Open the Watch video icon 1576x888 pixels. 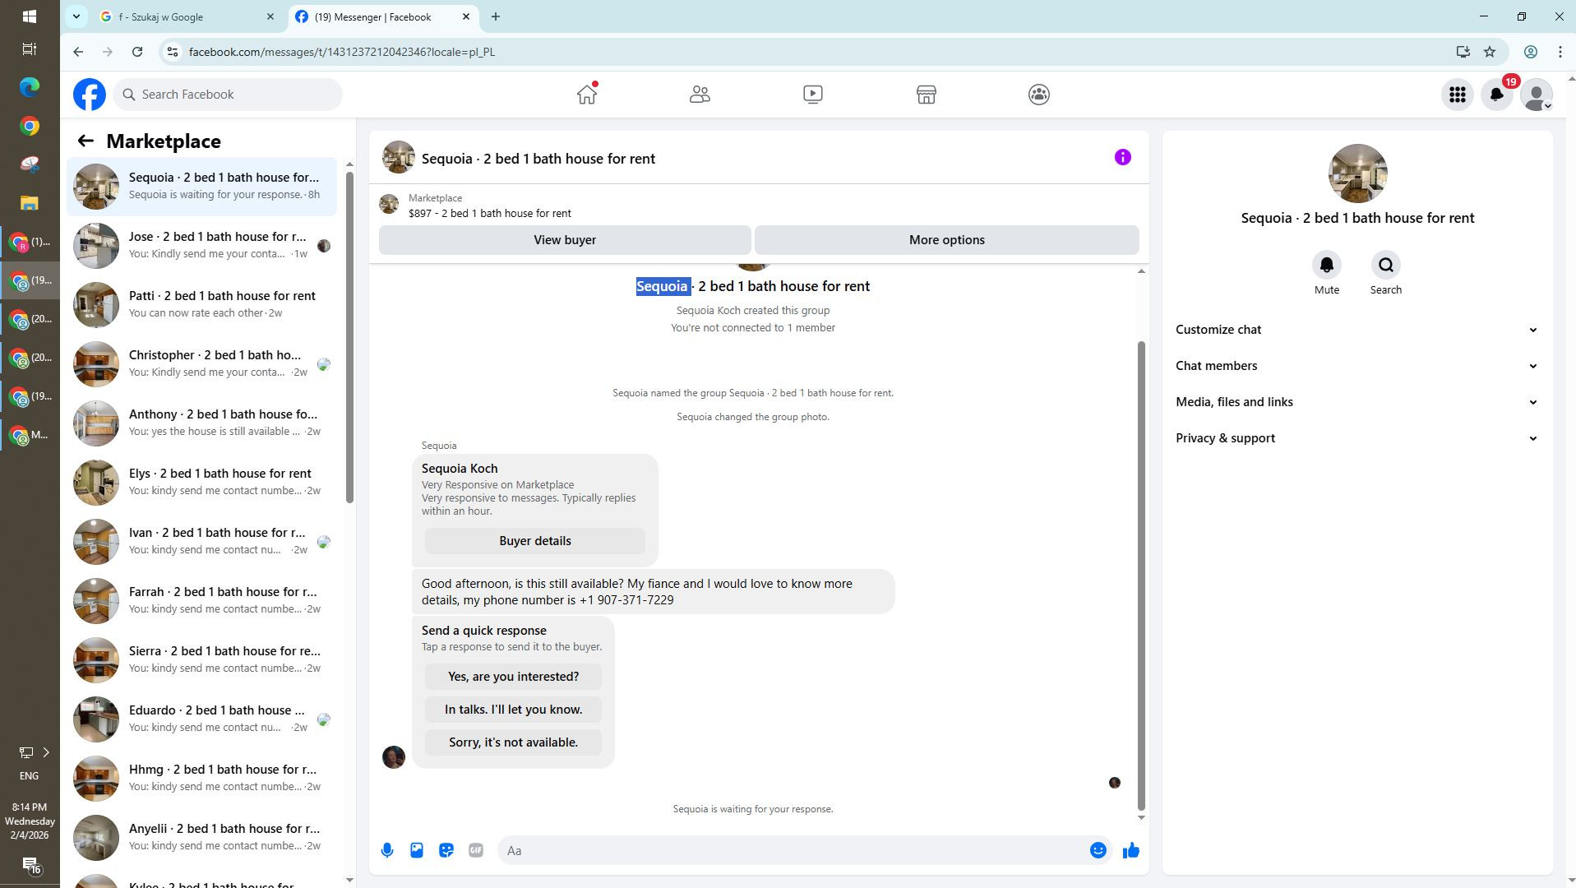(812, 95)
